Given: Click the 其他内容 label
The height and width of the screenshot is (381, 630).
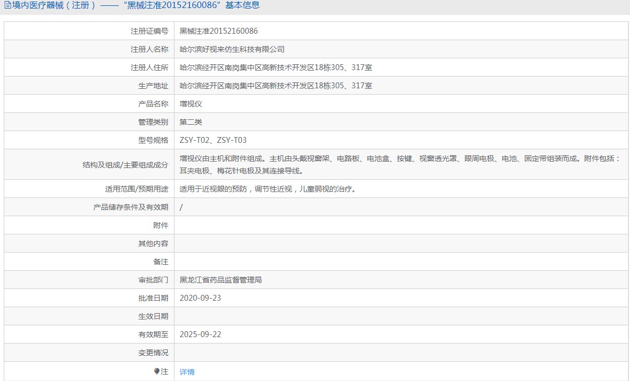Looking at the screenshot, I should [153, 243].
